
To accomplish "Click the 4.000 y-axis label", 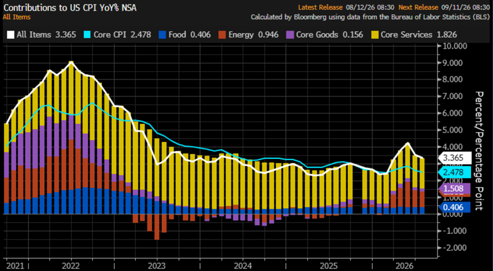I will point(453,147).
